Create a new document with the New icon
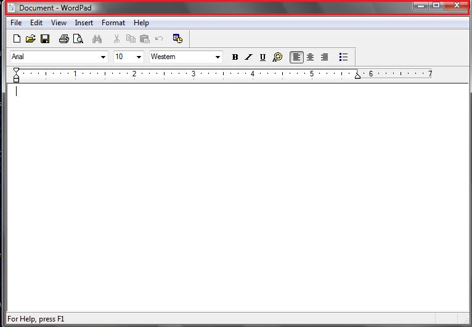Screen dimensions: 472x327 point(17,39)
